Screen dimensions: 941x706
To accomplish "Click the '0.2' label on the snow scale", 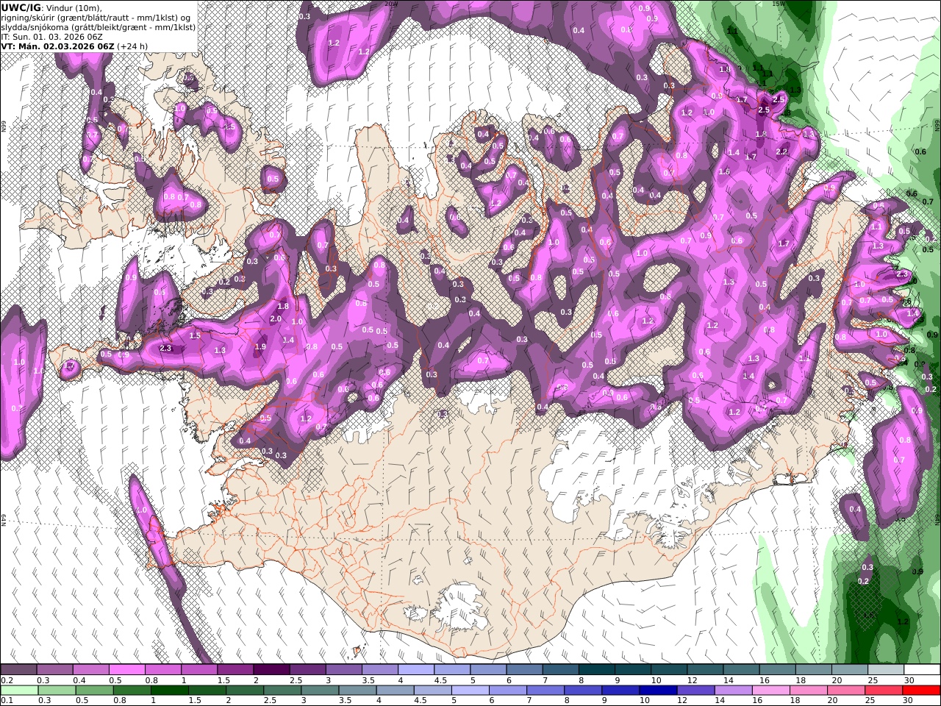I will [x=7, y=680].
